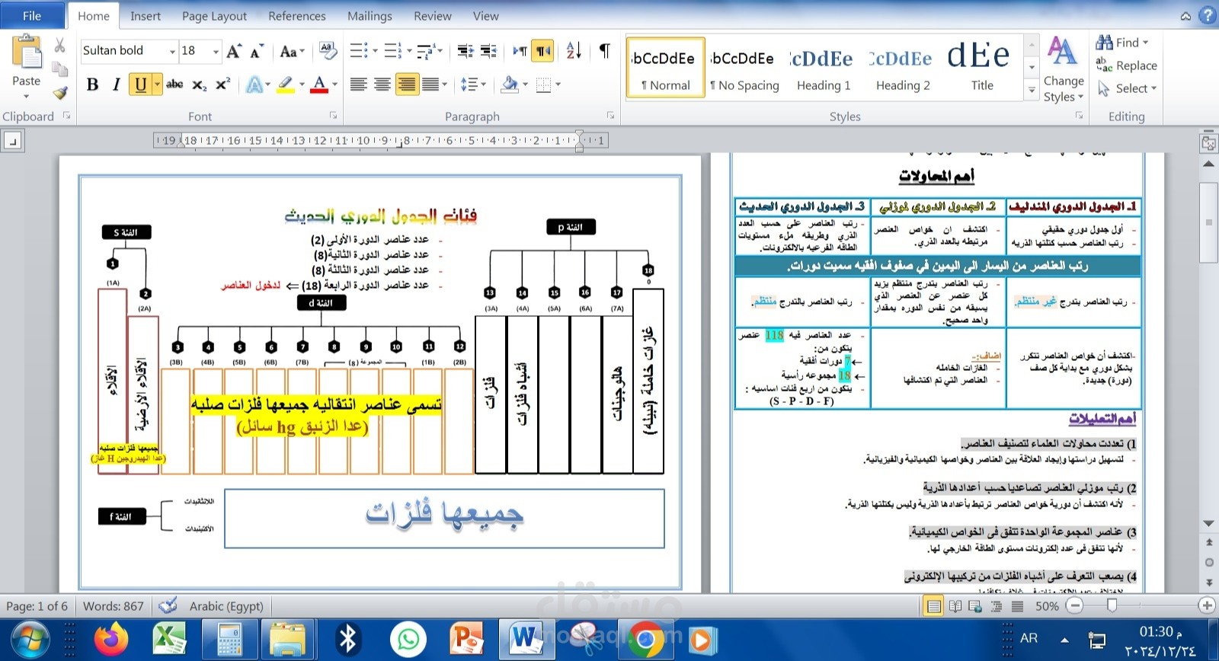Toggle Underline formatting
Image resolution: width=1219 pixels, height=661 pixels.
click(140, 85)
